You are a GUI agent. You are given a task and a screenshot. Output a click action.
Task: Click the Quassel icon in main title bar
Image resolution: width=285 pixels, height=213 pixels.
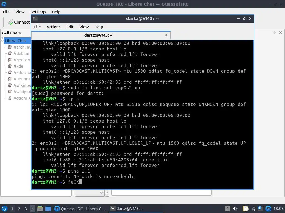point(4,4)
